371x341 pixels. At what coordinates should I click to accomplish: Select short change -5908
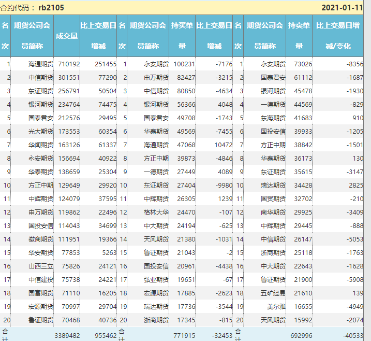click(354, 280)
